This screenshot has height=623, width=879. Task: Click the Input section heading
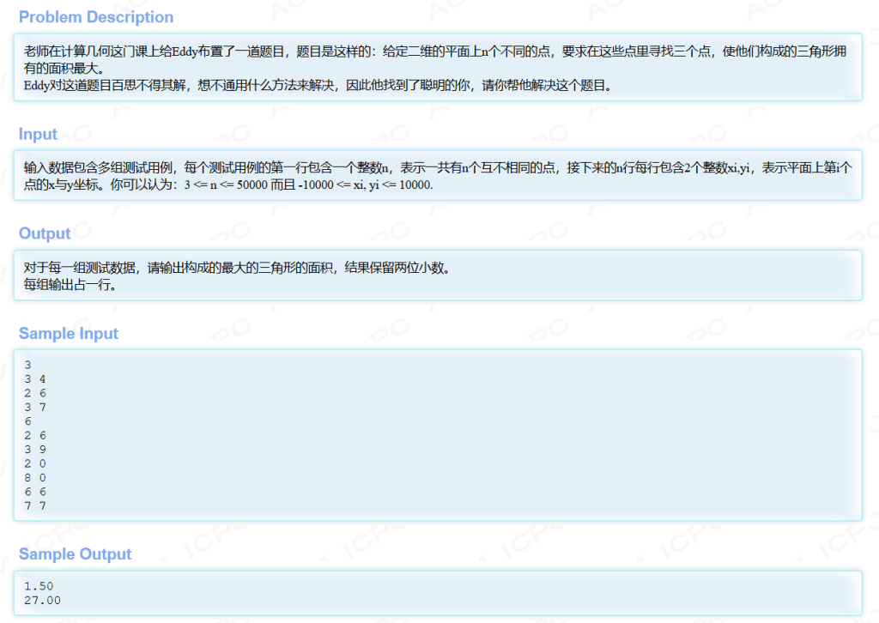click(x=38, y=134)
